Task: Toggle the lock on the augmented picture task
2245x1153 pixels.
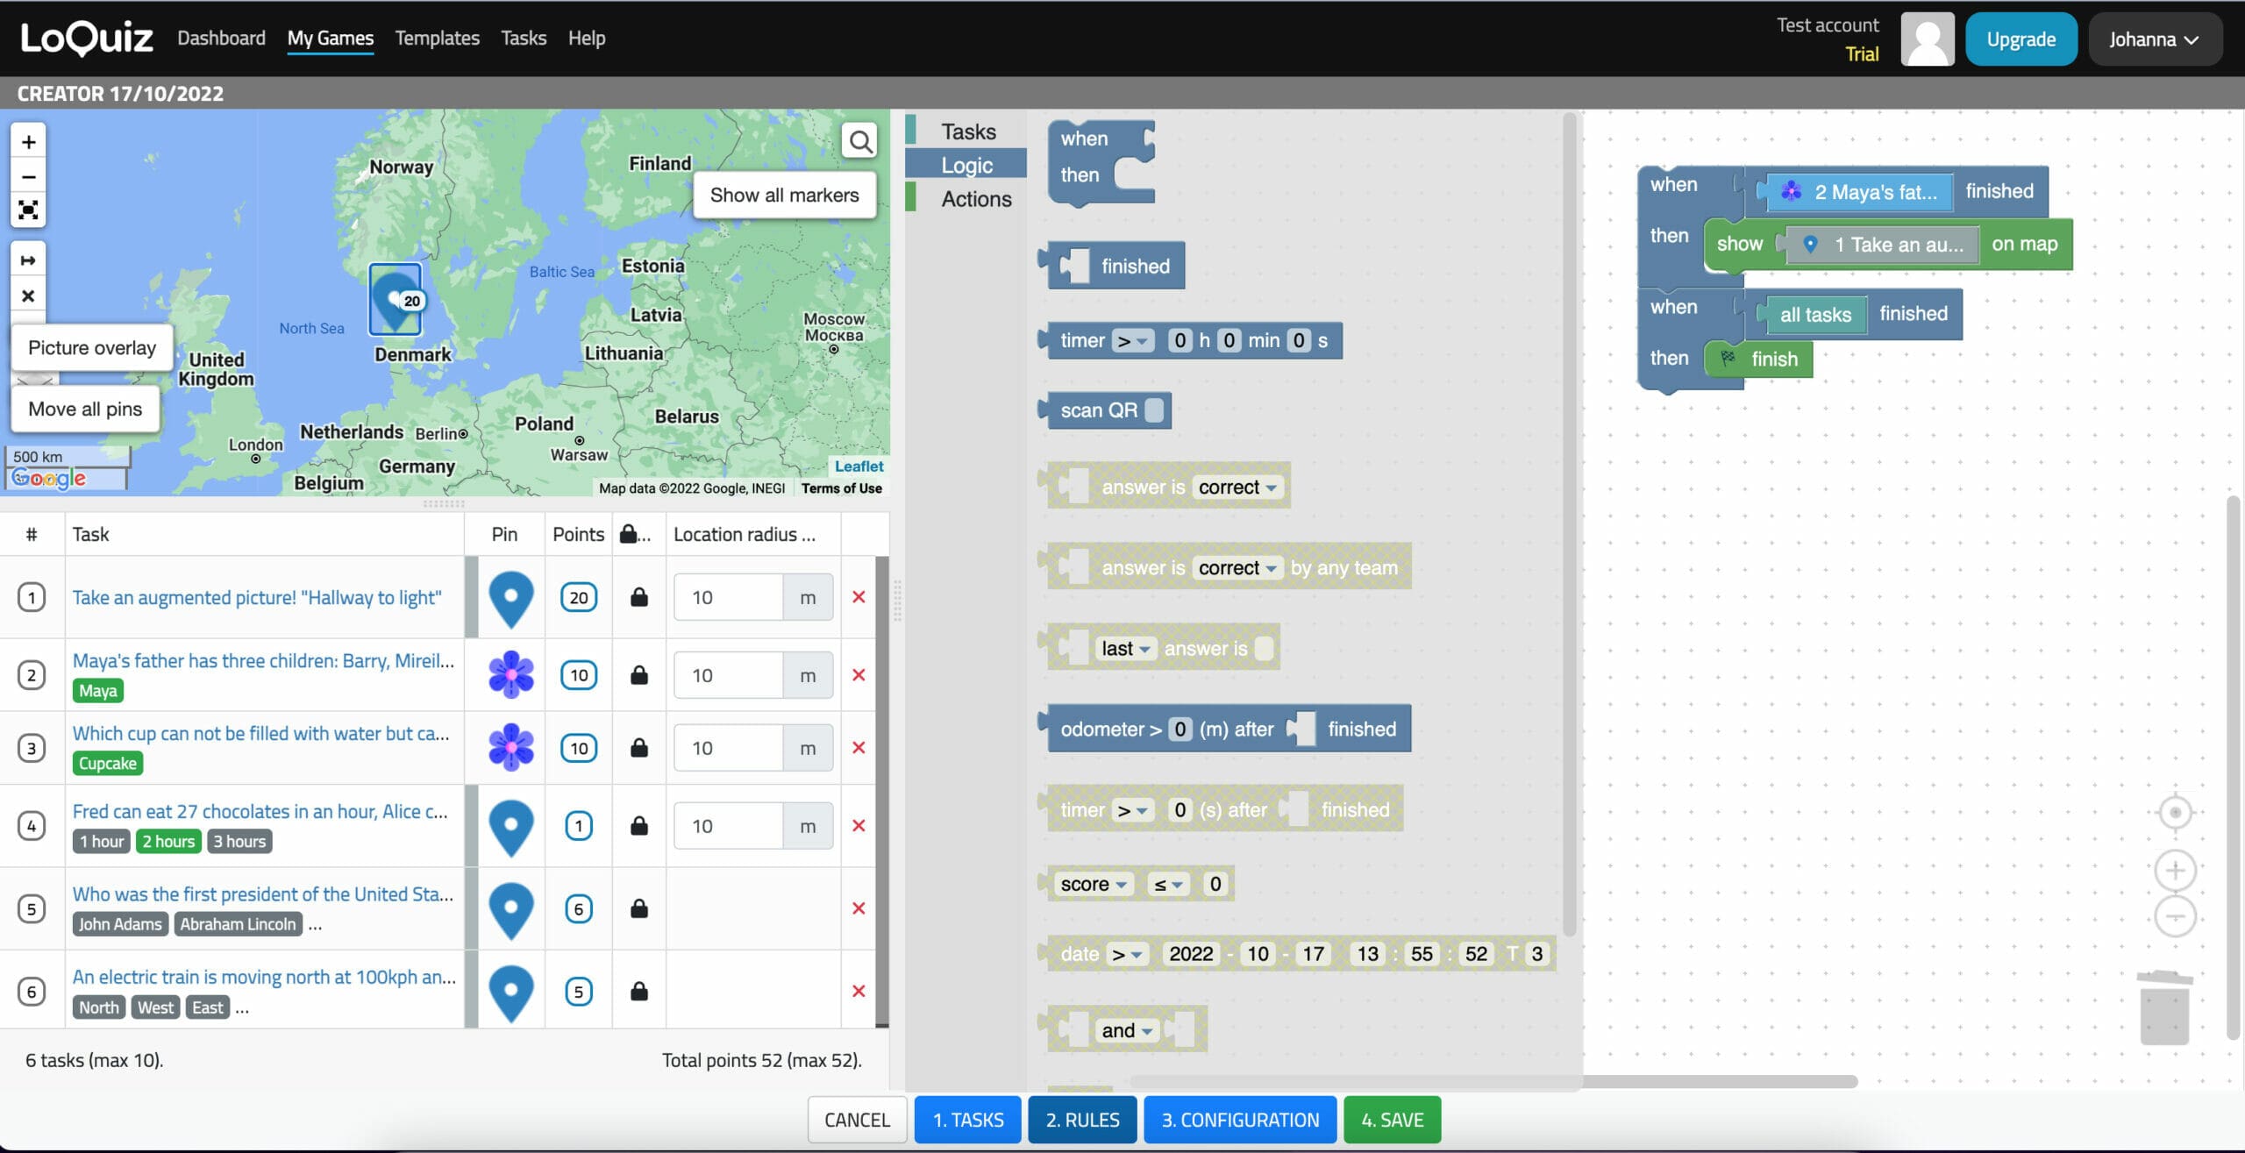Action: [x=638, y=596]
